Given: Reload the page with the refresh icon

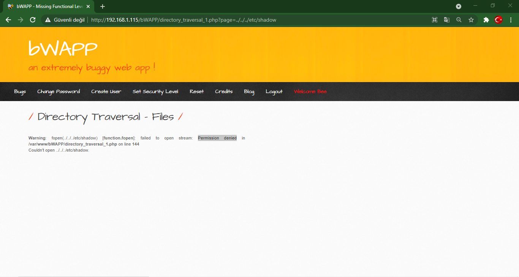Looking at the screenshot, I should click(x=33, y=20).
